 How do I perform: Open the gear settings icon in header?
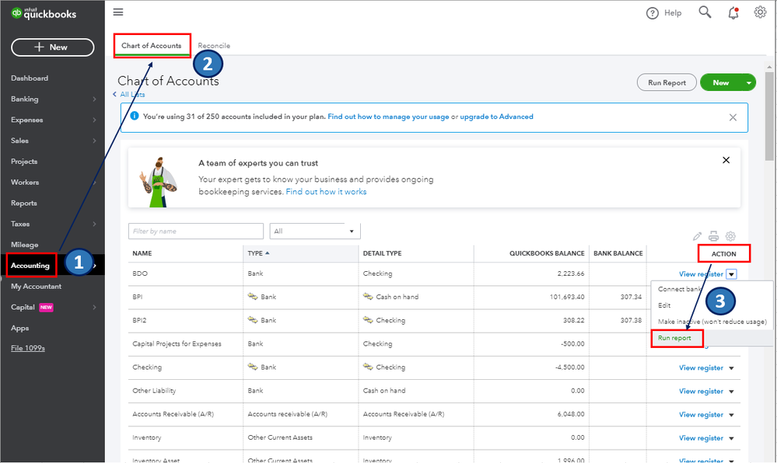[x=760, y=12]
